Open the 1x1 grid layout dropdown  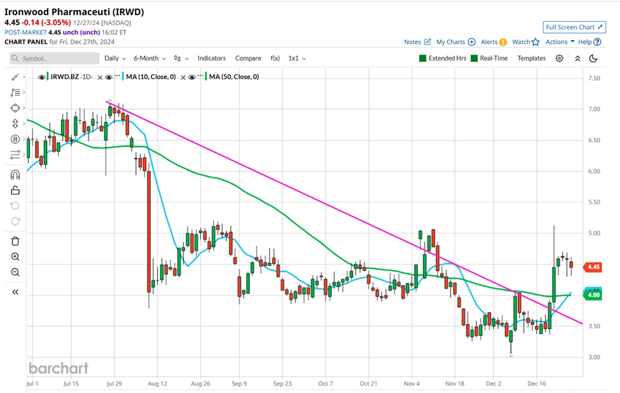(297, 58)
